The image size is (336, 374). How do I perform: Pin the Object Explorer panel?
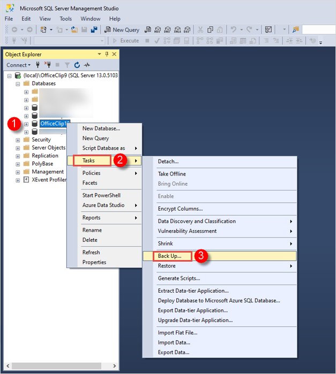107,54
